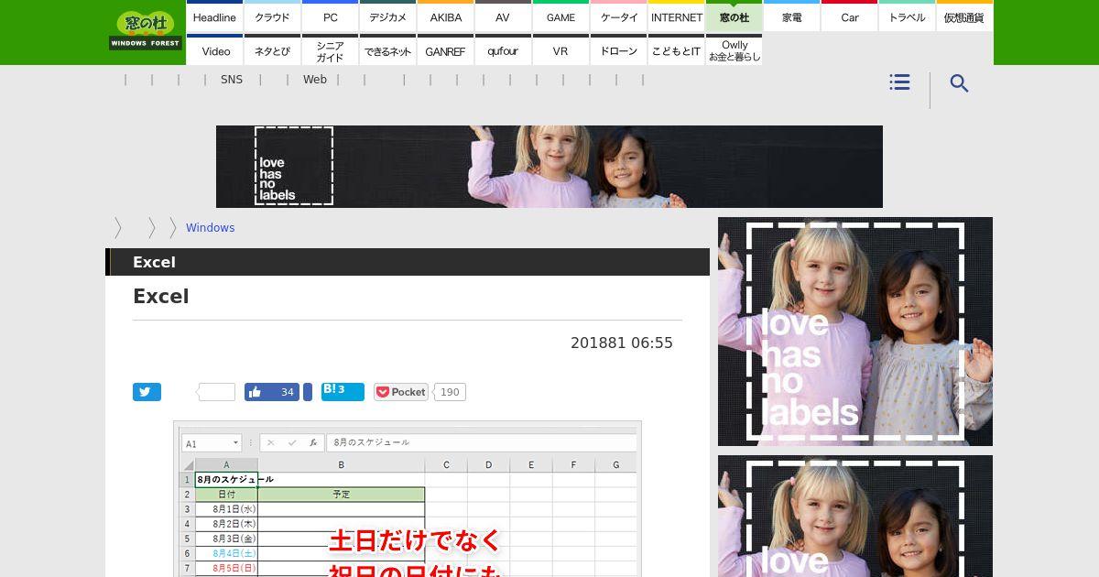Open the Car Watch tab

pyautogui.click(x=849, y=16)
